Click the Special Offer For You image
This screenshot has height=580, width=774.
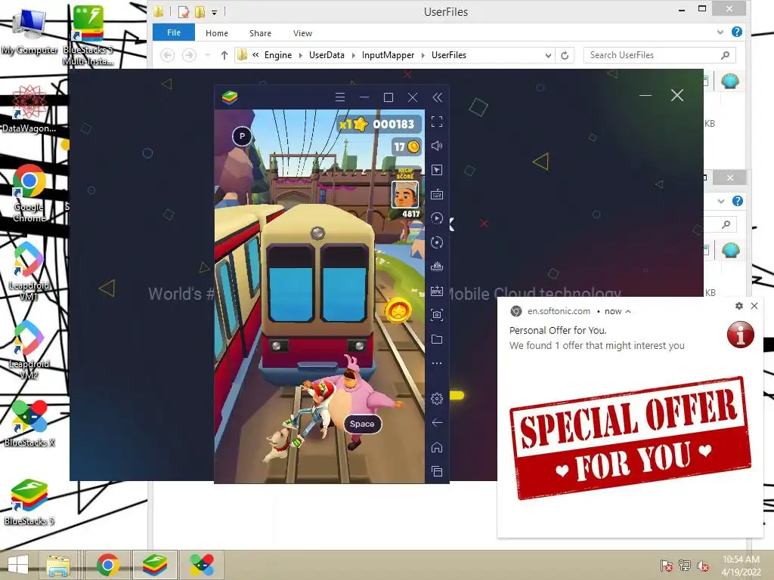(630, 439)
